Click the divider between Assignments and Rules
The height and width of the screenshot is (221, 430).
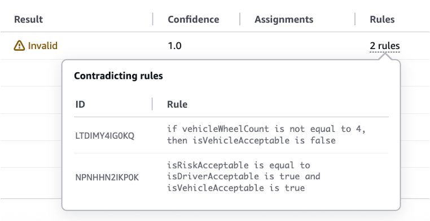click(x=355, y=19)
